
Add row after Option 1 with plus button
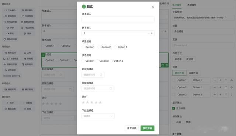click(x=221, y=80)
